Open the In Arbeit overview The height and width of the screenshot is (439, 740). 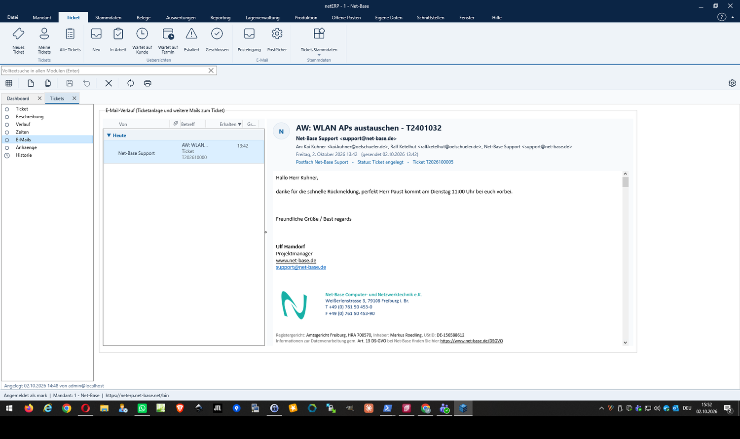click(118, 40)
